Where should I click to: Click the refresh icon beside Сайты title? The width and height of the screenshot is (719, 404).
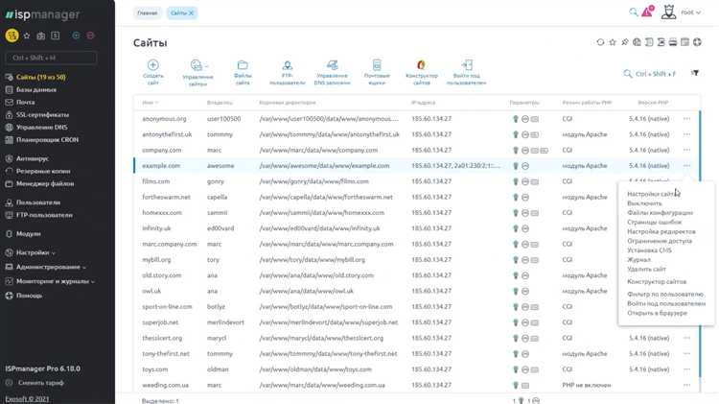pyautogui.click(x=600, y=42)
